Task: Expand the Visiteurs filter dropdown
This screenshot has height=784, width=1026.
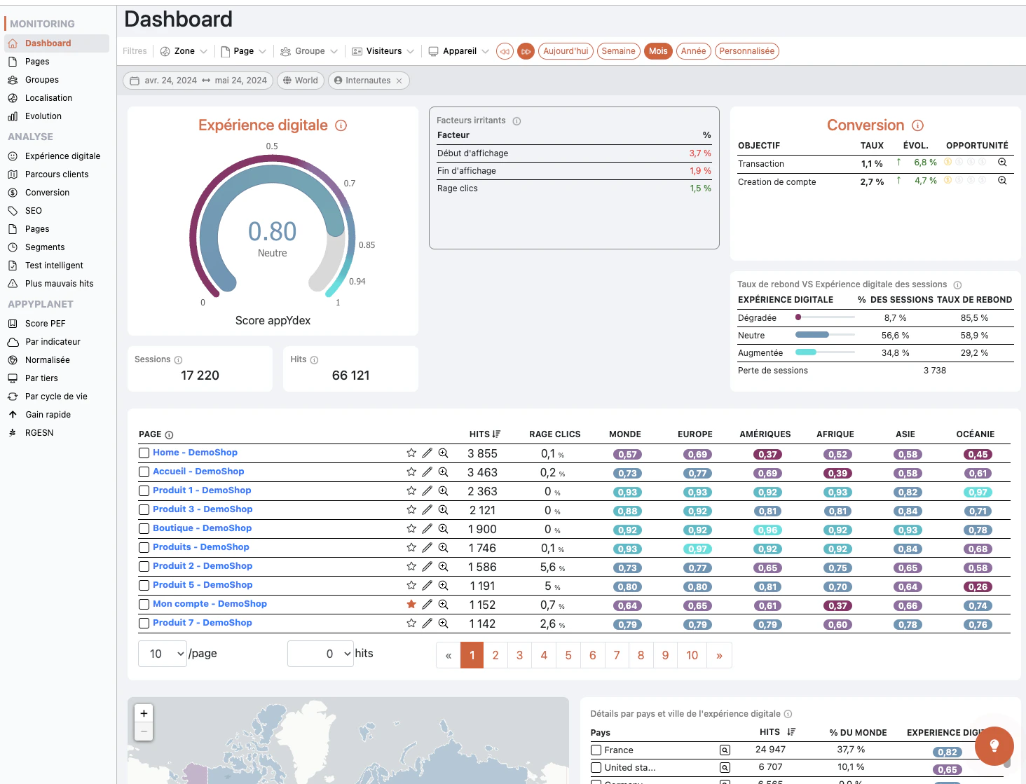Action: tap(383, 51)
